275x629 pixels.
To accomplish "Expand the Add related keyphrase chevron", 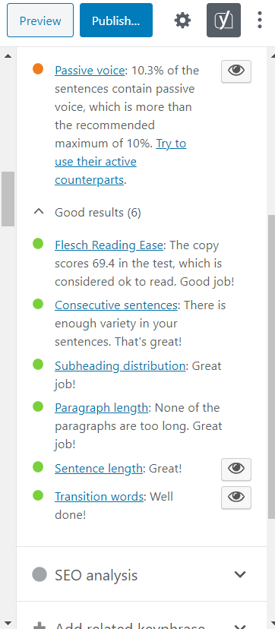I will (x=240, y=626).
